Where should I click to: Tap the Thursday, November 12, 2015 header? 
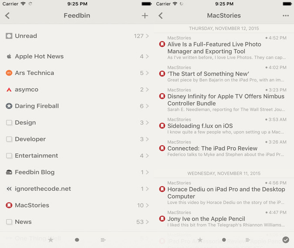click(x=224, y=29)
